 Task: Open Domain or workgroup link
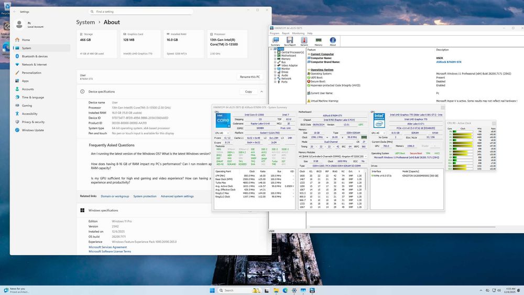115,196
